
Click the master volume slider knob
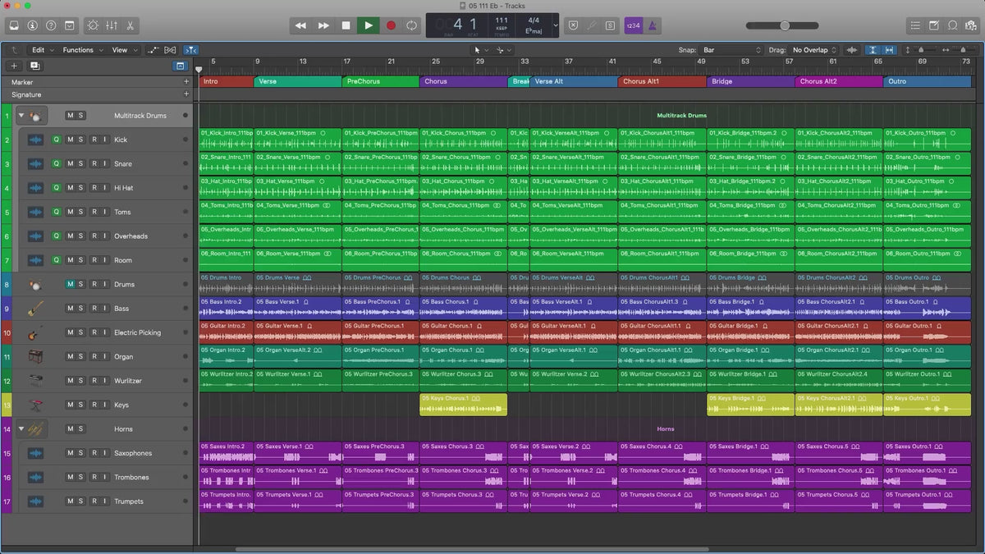786,25
